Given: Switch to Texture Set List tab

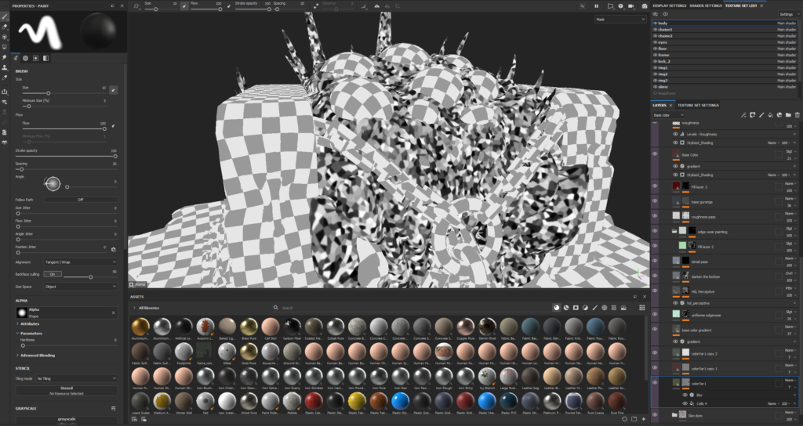Looking at the screenshot, I should pyautogui.click(x=740, y=5).
